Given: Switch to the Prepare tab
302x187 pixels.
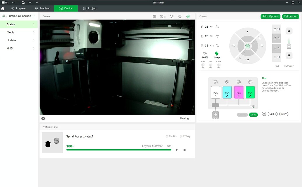Looking at the screenshot, I should tap(18, 8).
